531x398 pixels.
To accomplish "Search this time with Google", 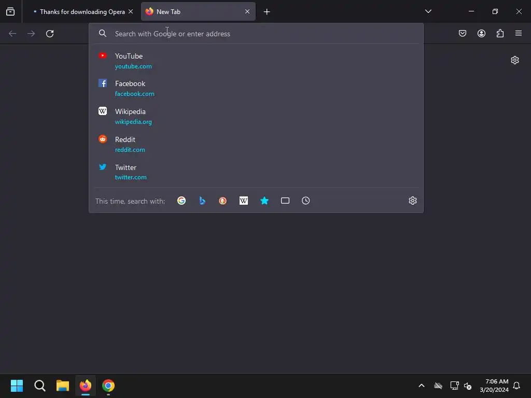I will click(181, 201).
